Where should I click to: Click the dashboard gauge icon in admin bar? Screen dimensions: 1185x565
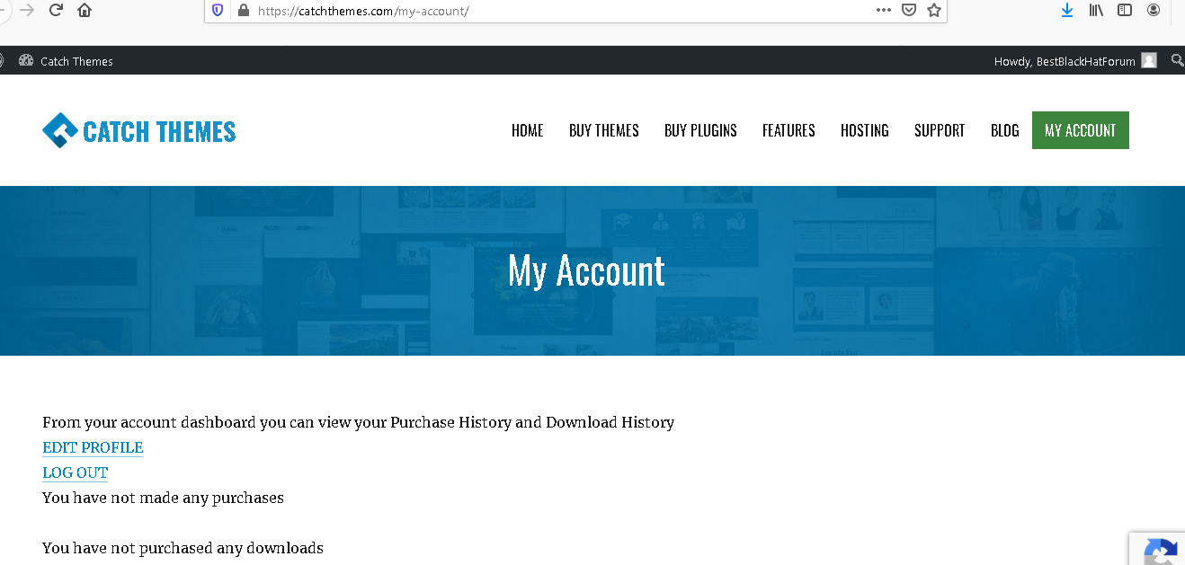click(x=25, y=60)
